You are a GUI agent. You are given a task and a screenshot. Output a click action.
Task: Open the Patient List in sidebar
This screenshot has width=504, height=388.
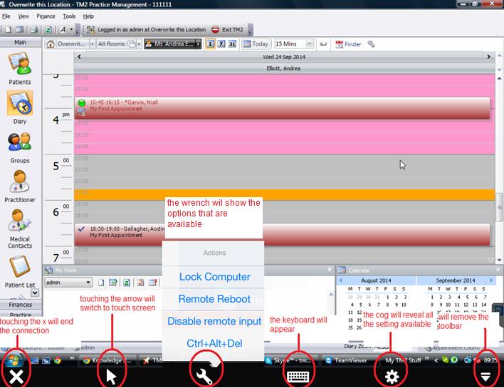tap(20, 272)
